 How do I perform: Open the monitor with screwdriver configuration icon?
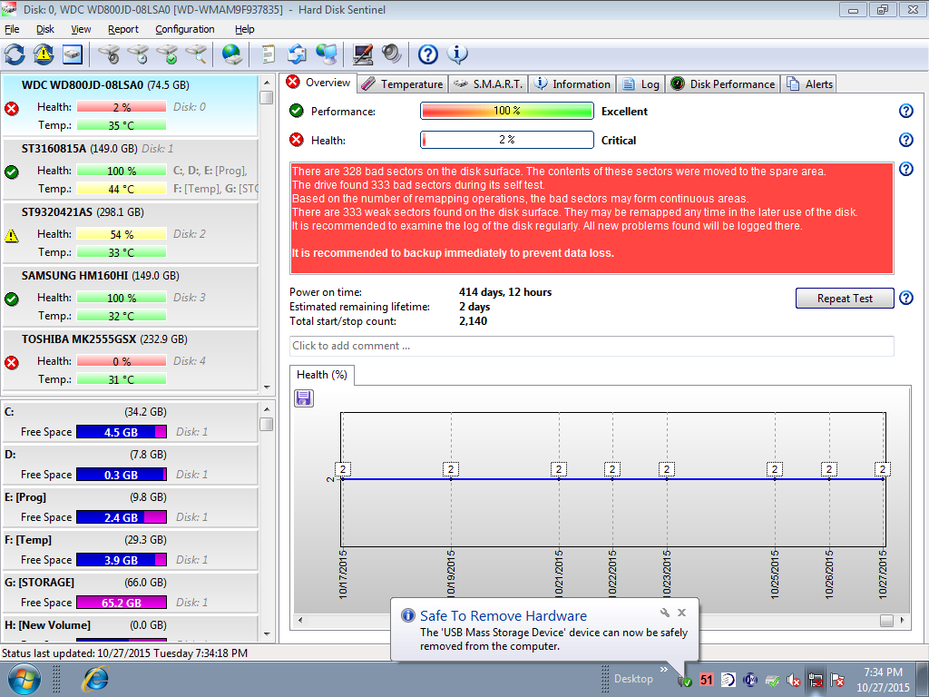[x=363, y=54]
